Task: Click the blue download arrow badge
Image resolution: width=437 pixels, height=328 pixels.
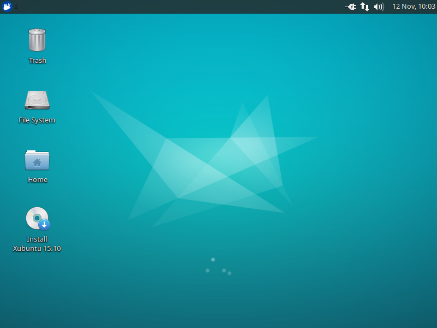Action: click(x=44, y=224)
